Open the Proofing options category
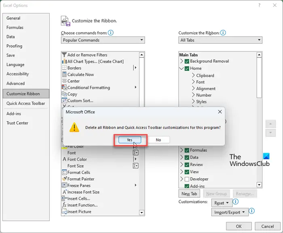The image size is (283, 233). coord(26,46)
